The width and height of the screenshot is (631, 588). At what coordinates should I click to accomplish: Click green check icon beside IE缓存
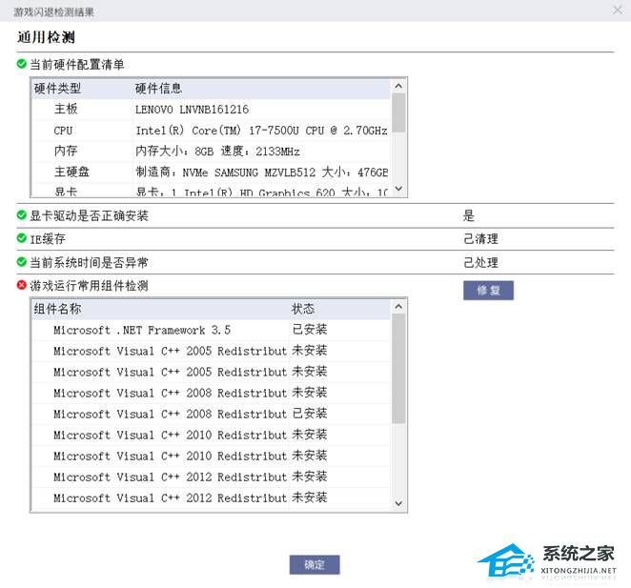(x=21, y=238)
